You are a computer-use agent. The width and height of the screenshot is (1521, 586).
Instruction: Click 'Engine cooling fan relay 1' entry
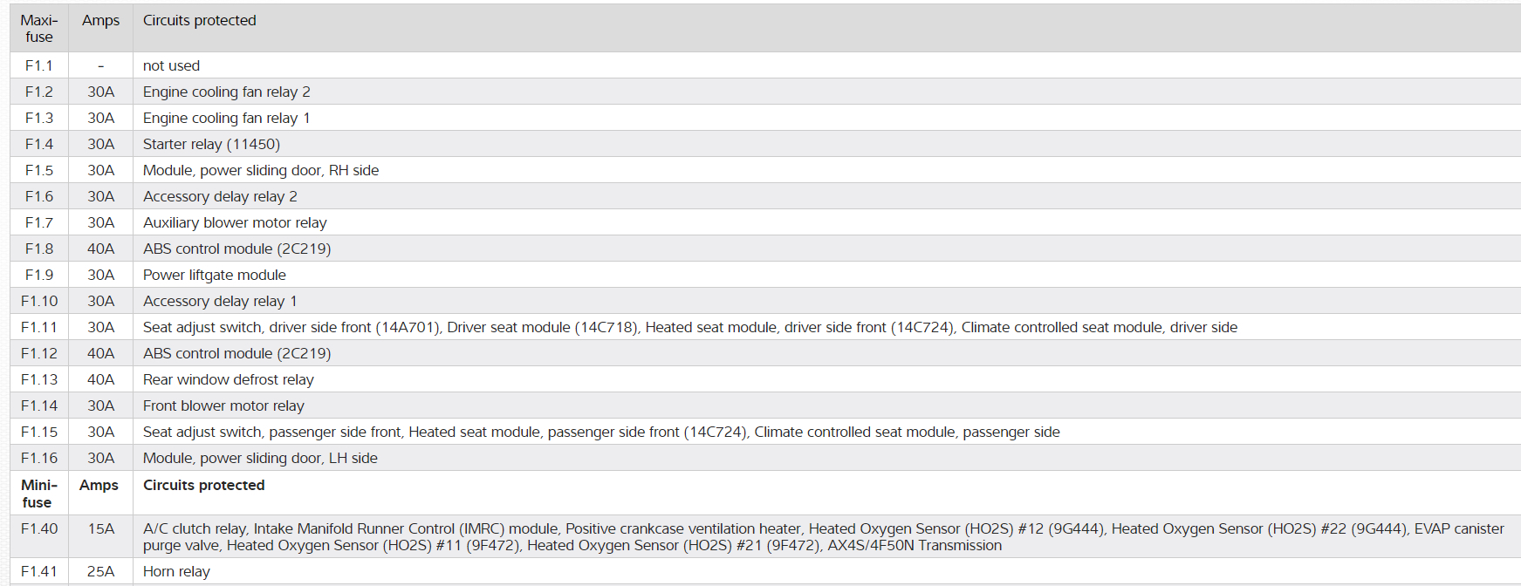(x=226, y=118)
